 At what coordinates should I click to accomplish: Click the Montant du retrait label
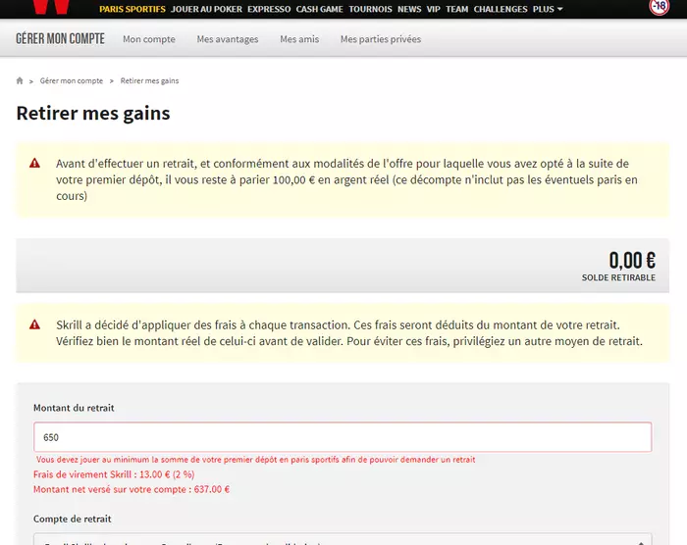pyautogui.click(x=74, y=408)
